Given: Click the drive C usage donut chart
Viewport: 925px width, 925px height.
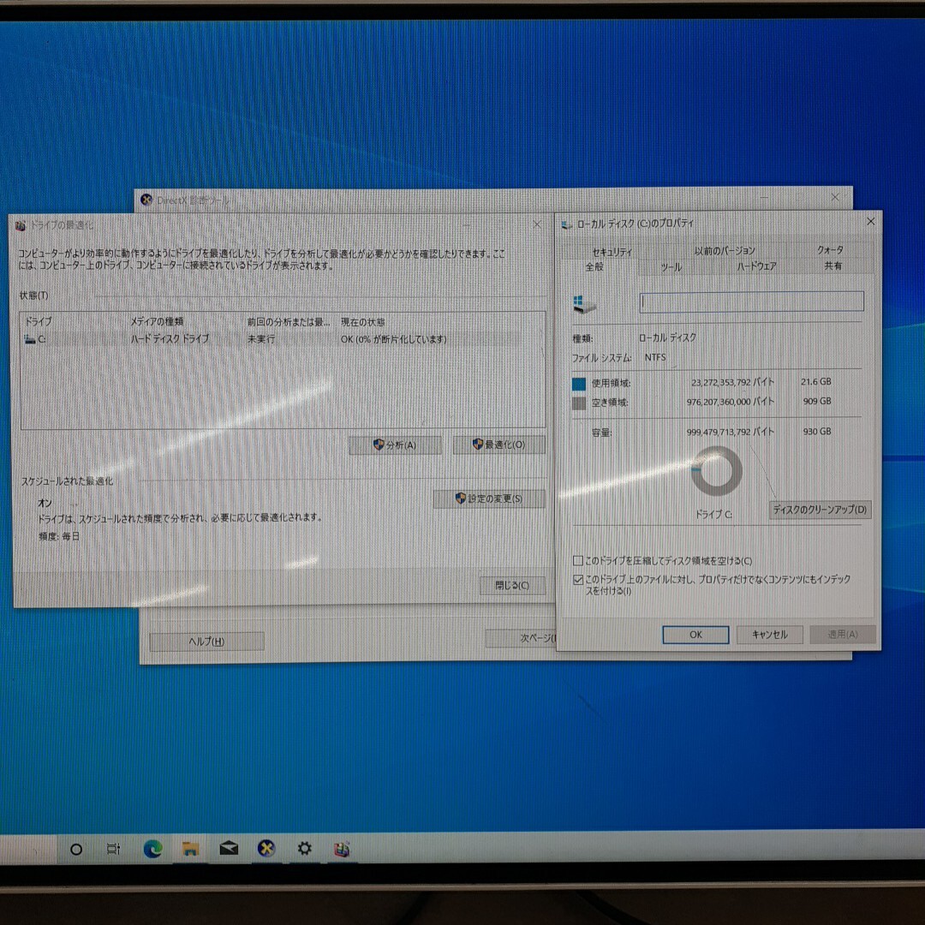Looking at the screenshot, I should tap(716, 471).
